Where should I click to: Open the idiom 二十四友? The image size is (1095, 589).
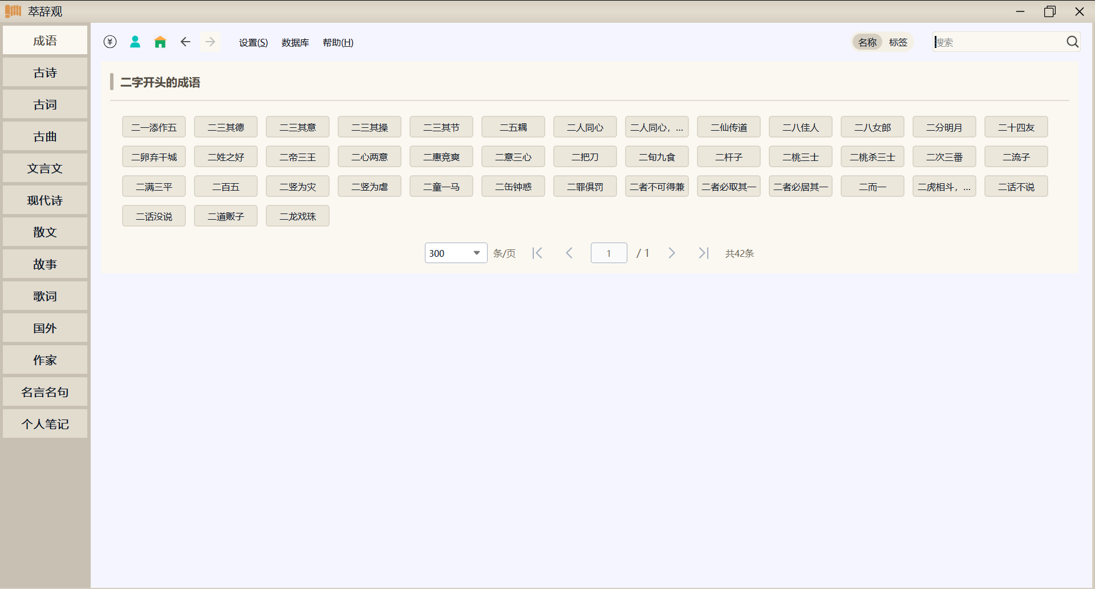pyautogui.click(x=1016, y=127)
